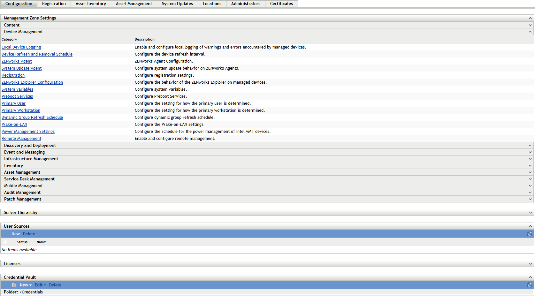Expand the Discovery and Deployment section
Image resolution: width=535 pixels, height=296 pixels.
click(530, 145)
